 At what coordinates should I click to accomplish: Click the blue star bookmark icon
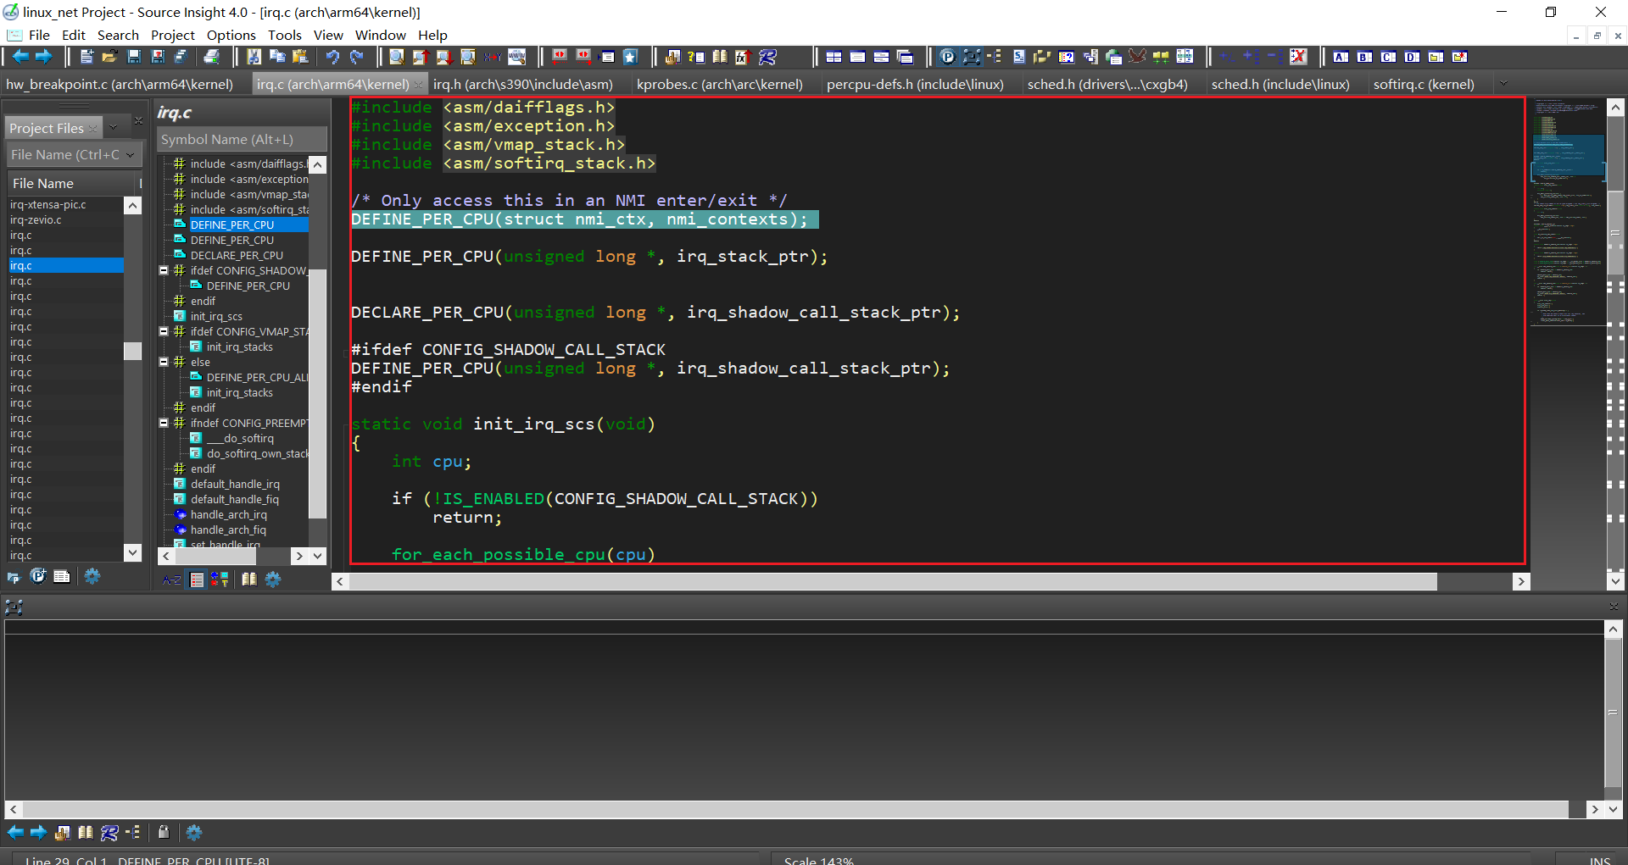630,57
